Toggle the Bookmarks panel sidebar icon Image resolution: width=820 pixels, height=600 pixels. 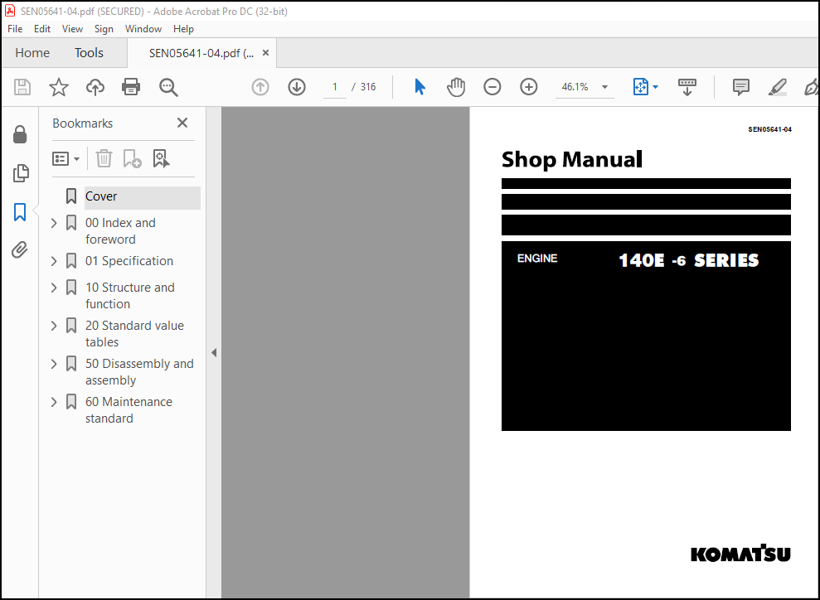(x=20, y=211)
